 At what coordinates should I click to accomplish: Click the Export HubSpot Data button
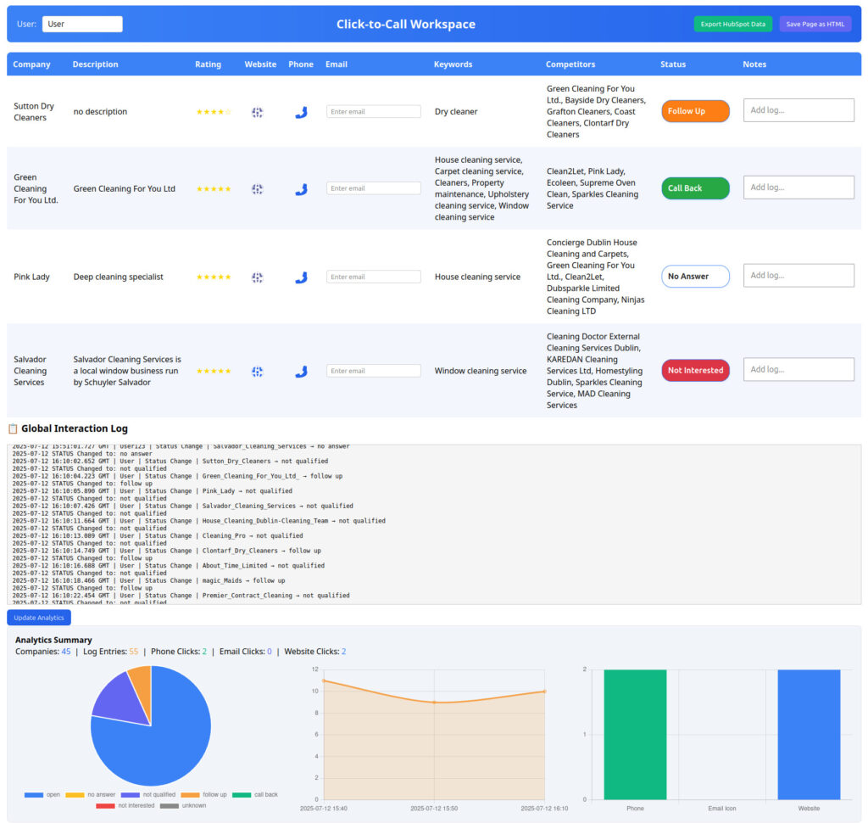[733, 24]
